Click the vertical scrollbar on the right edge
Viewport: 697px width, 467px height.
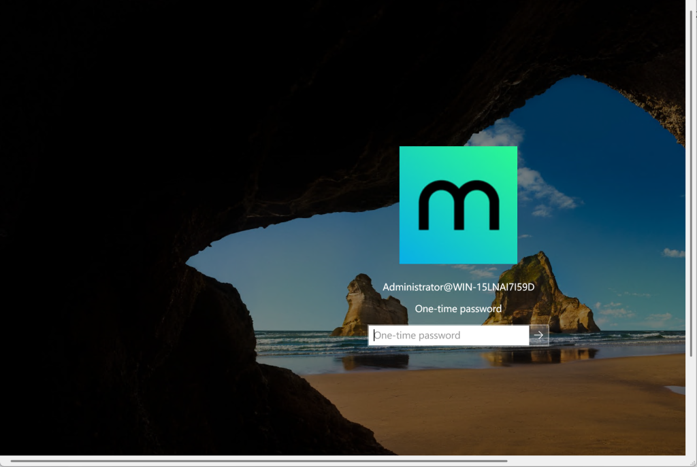click(x=692, y=183)
